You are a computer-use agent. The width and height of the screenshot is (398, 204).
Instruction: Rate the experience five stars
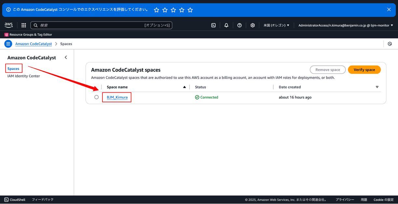[190, 10]
